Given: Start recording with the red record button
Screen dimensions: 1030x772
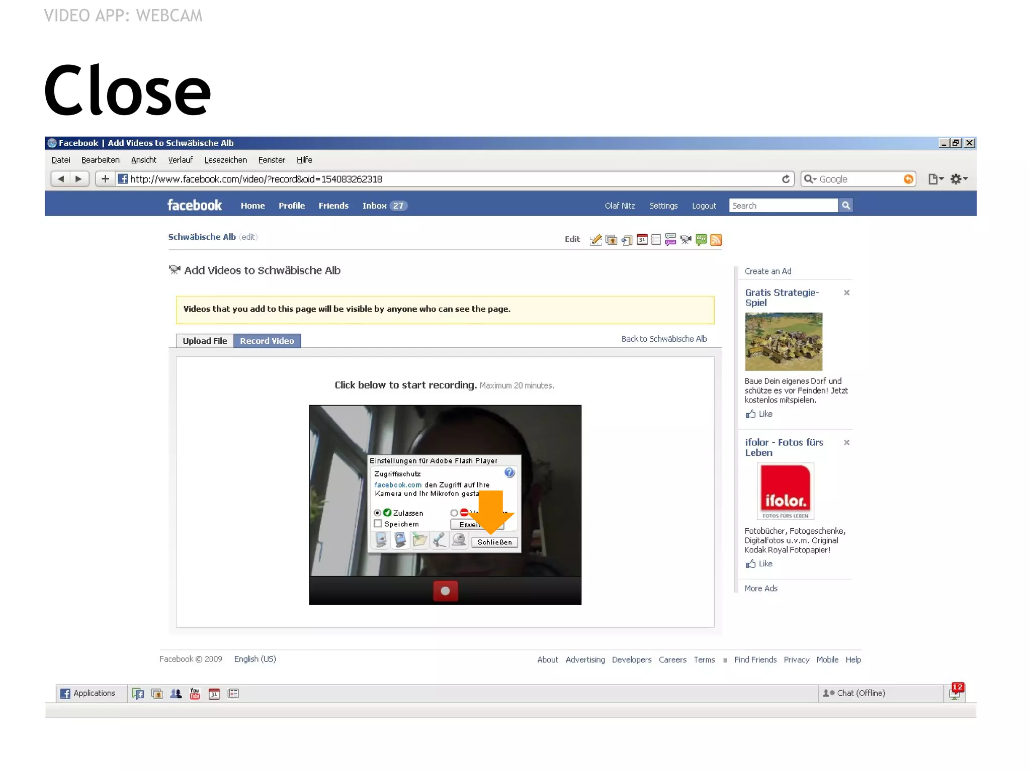Looking at the screenshot, I should click(x=446, y=591).
